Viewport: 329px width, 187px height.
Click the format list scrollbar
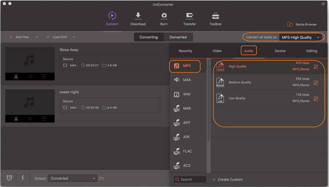click(208, 100)
